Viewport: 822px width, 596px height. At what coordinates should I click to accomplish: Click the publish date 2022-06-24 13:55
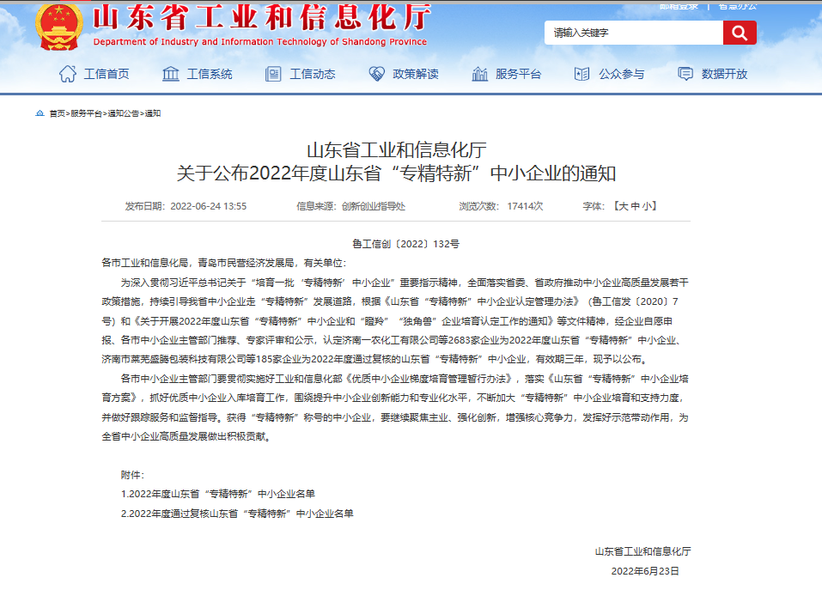(208, 206)
